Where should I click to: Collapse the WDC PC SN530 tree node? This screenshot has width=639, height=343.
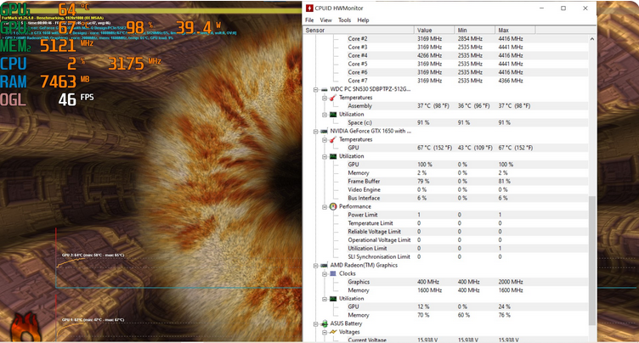tap(315, 89)
